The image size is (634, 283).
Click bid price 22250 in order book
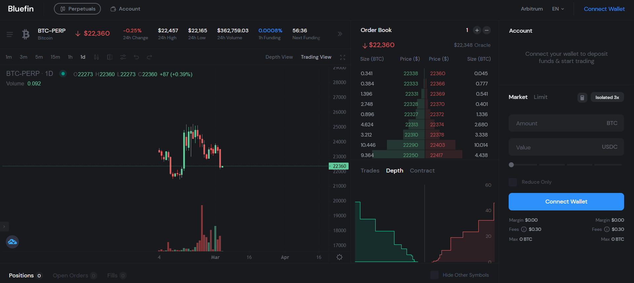[410, 155]
